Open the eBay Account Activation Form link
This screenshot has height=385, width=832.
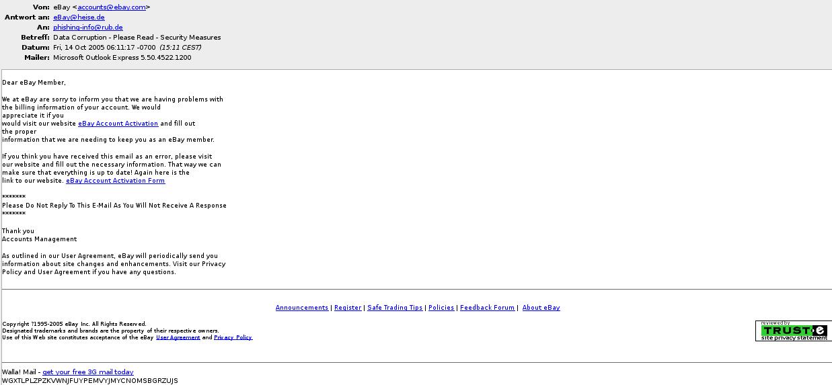click(x=115, y=181)
